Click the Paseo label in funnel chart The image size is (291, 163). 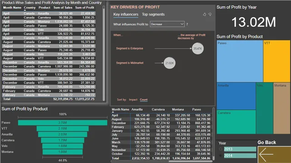pos(6,123)
